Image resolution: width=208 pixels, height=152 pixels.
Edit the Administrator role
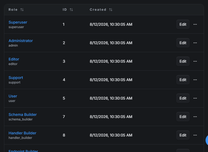pyautogui.click(x=183, y=43)
